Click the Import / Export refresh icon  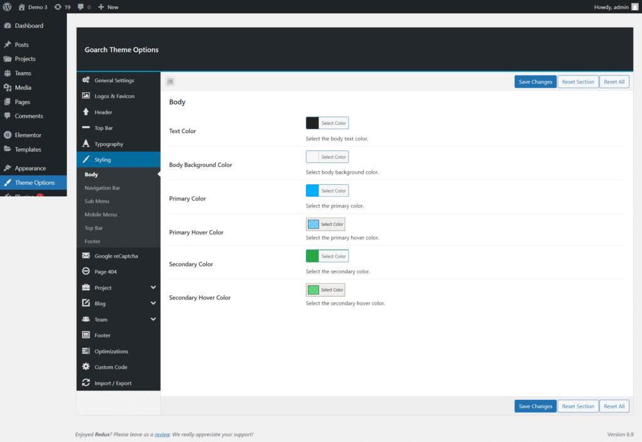85,382
